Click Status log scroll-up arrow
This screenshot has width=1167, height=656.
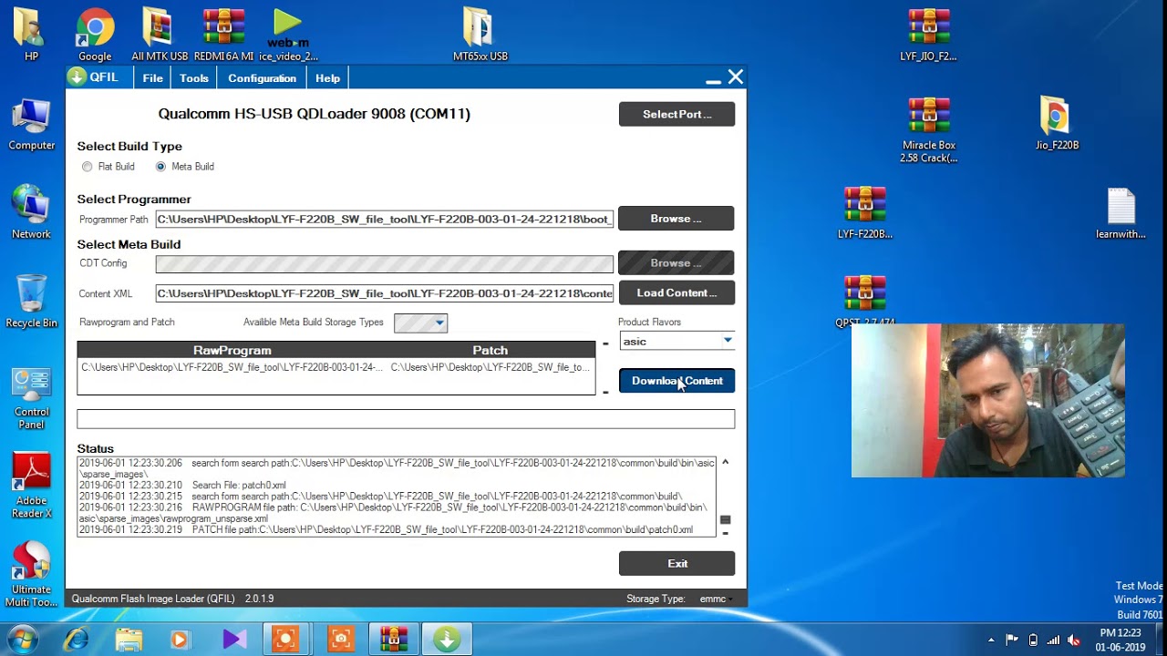pos(726,462)
